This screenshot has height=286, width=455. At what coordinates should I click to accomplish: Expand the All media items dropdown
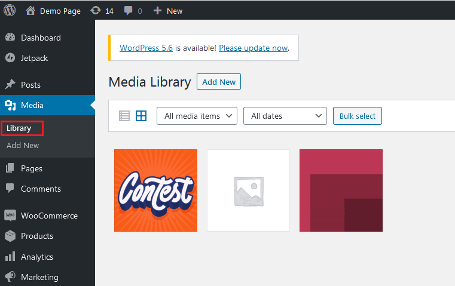[197, 116]
